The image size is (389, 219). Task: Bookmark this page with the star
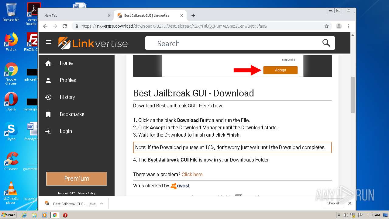click(327, 26)
